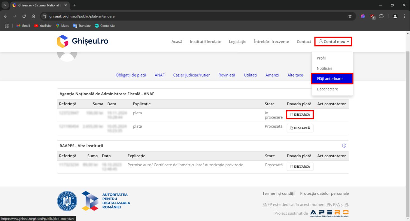Open the YouTube bookmark
Image resolution: width=410 pixels, height=221 pixels.
click(43, 26)
